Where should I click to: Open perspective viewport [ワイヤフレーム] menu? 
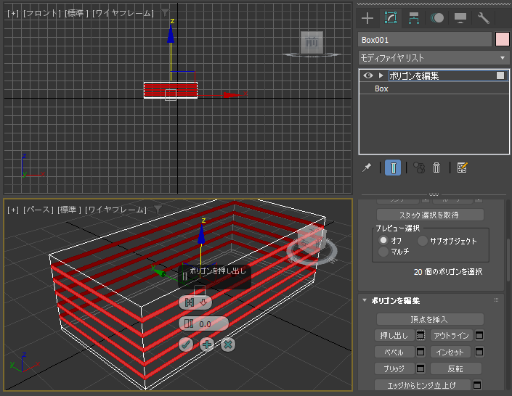coord(115,210)
